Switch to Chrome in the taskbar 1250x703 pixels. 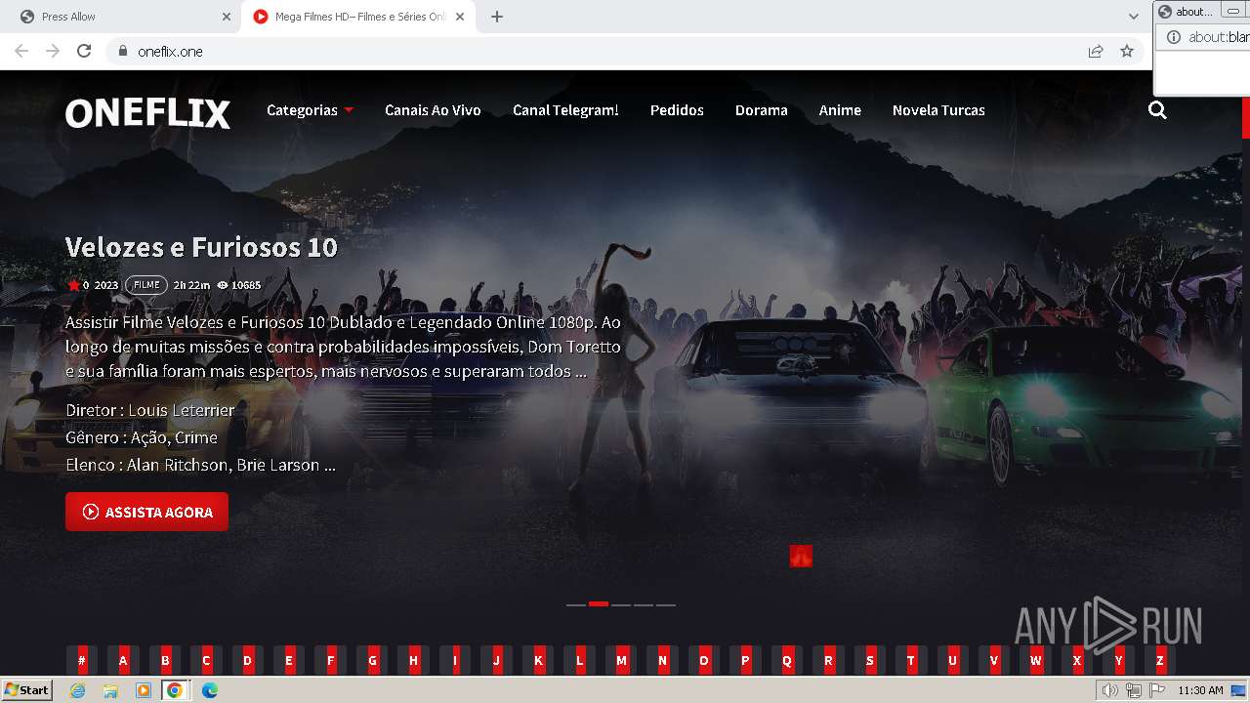174,690
